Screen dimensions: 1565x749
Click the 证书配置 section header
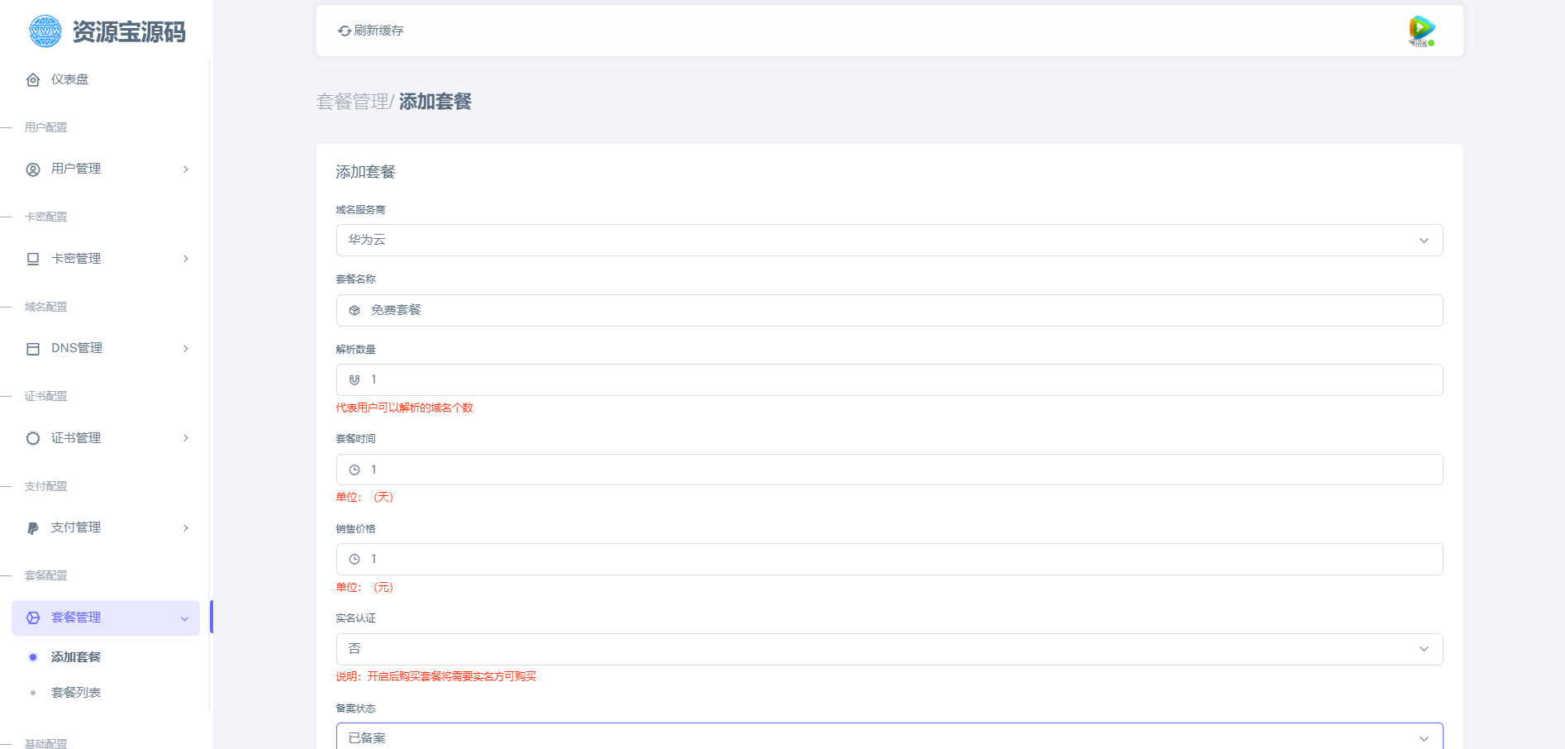(x=46, y=396)
